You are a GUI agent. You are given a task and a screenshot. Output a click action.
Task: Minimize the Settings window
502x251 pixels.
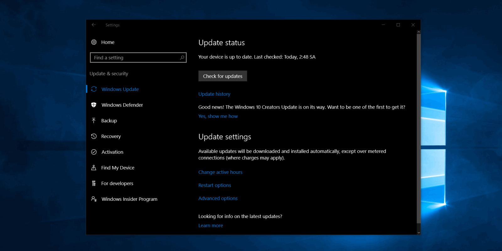coord(383,25)
